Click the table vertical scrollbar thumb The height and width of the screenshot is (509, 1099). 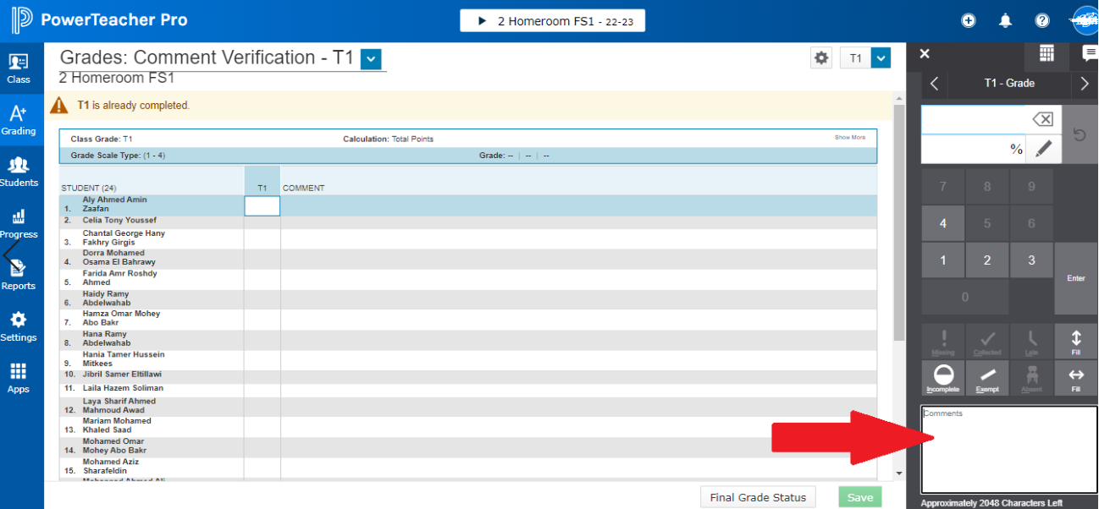click(x=899, y=223)
